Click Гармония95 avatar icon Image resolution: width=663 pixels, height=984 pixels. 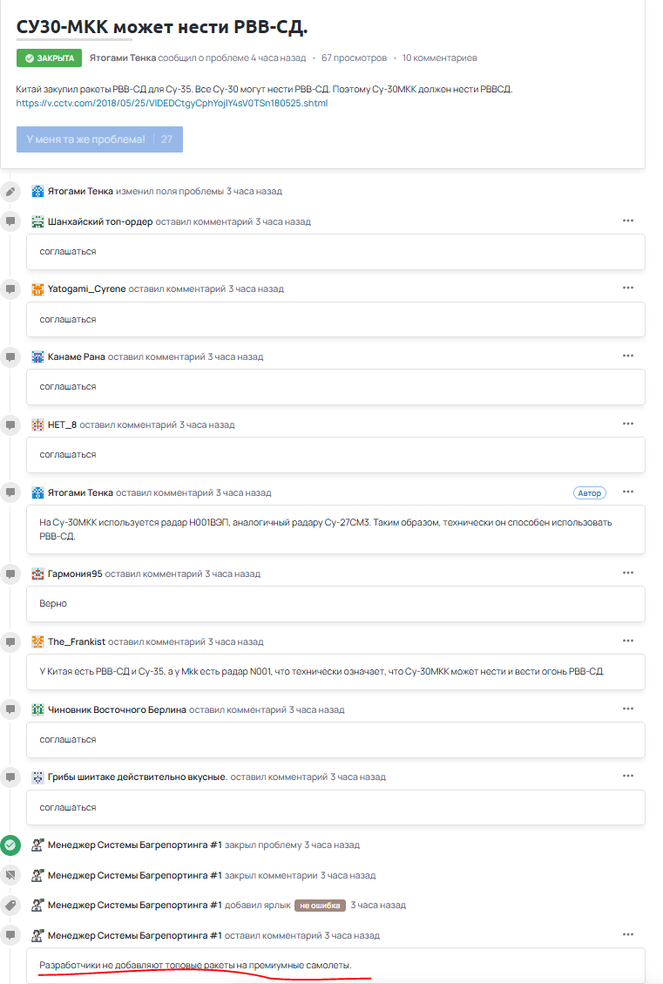(37, 574)
